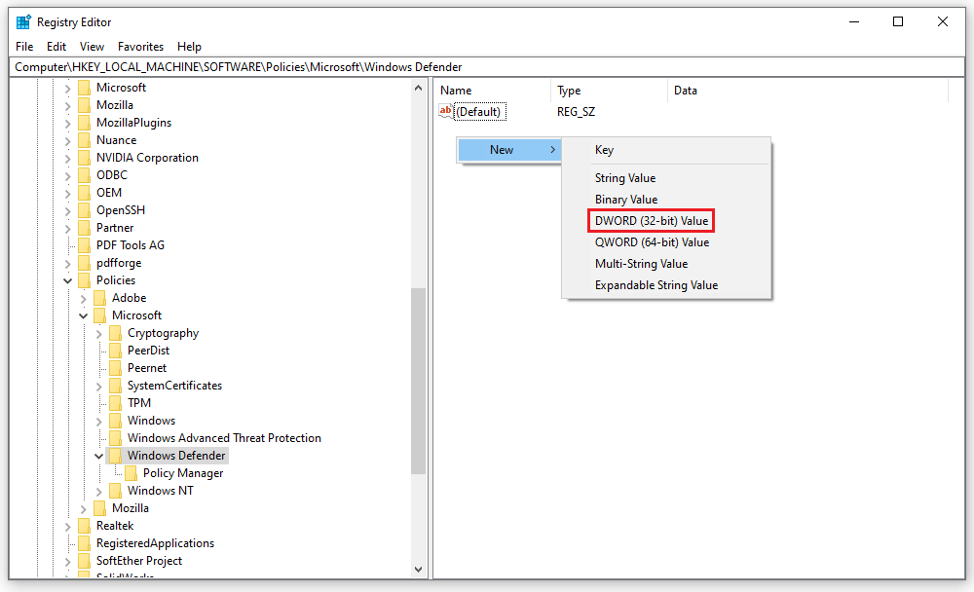Select the Mozilla key under Policies
974x592 pixels.
point(130,508)
